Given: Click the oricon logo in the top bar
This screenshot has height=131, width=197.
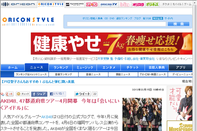Looking at the screenshot, I should click(x=18, y=4).
